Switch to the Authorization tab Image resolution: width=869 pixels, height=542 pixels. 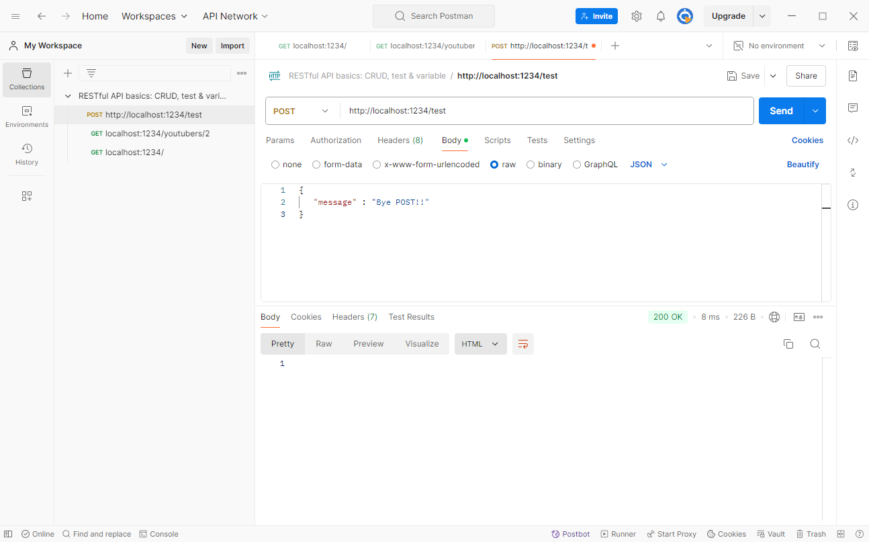[336, 140]
